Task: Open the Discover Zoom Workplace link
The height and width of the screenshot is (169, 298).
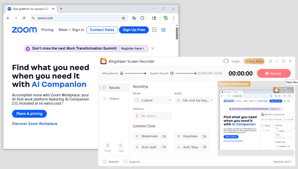Action: [35, 124]
